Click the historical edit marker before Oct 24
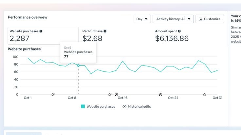 pos(161,95)
